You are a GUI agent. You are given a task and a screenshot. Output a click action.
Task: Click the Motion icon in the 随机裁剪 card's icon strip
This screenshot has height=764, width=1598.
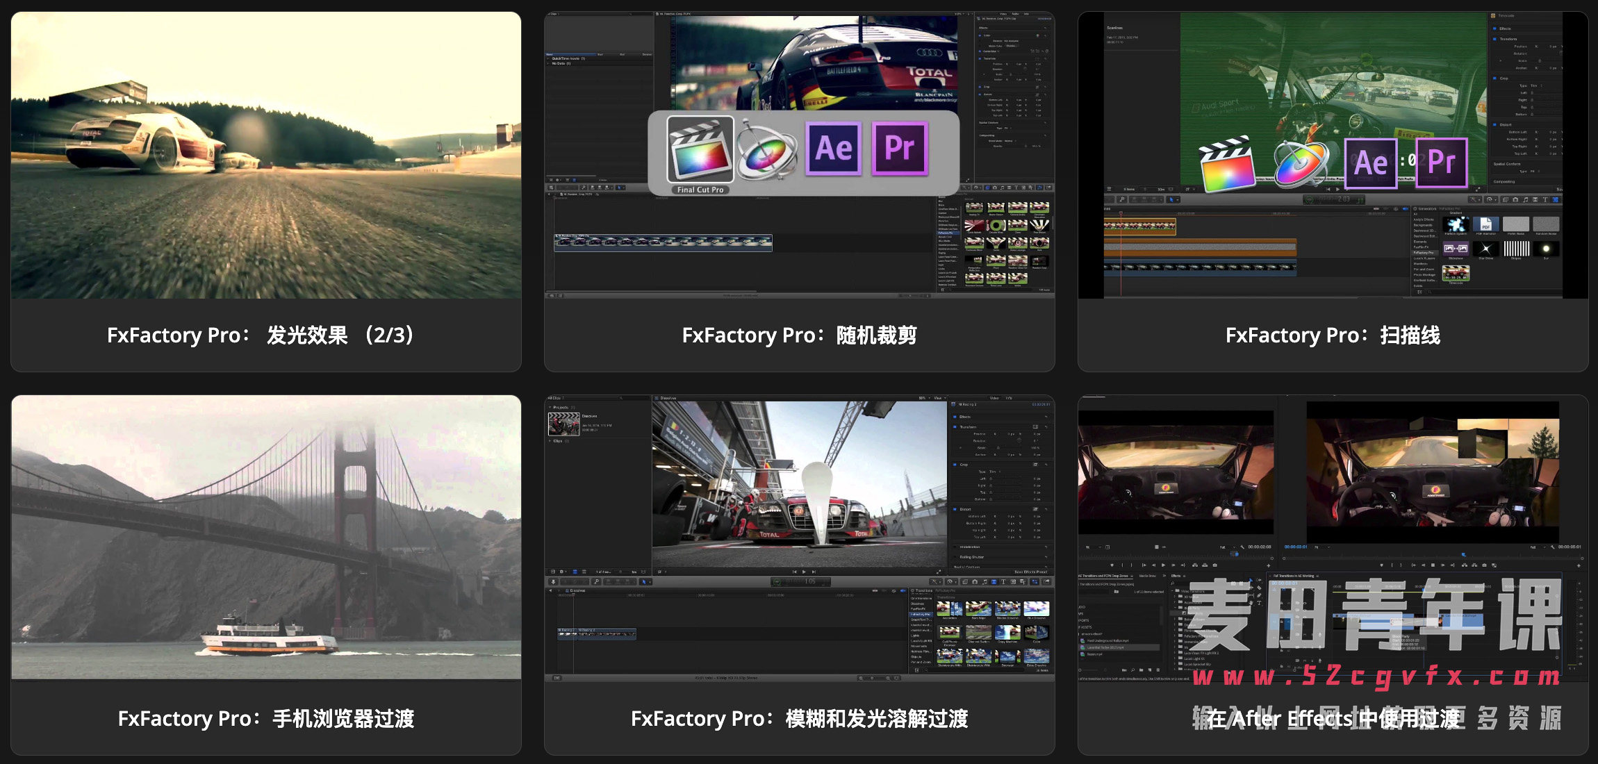pyautogui.click(x=766, y=151)
